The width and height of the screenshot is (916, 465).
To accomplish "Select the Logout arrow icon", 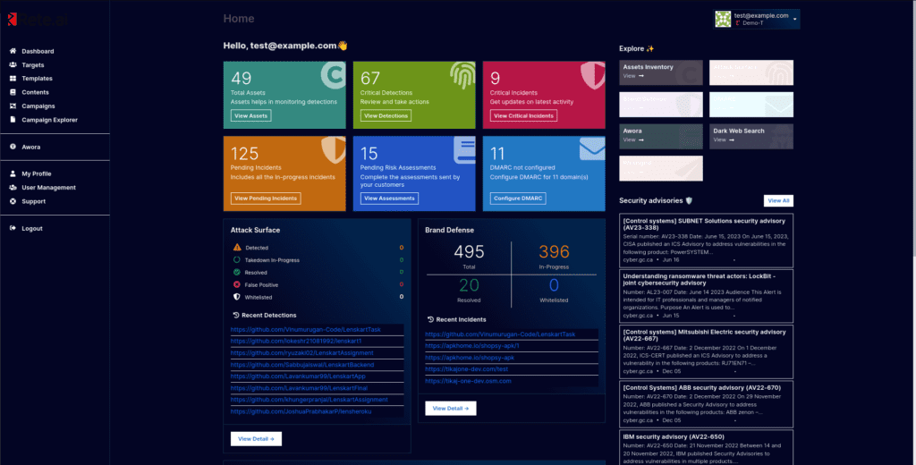I will pyautogui.click(x=13, y=228).
